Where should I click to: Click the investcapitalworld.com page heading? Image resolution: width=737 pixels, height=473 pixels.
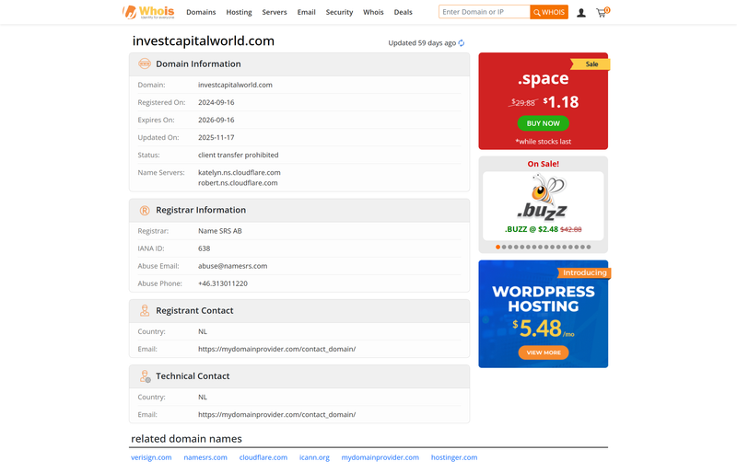(x=203, y=40)
